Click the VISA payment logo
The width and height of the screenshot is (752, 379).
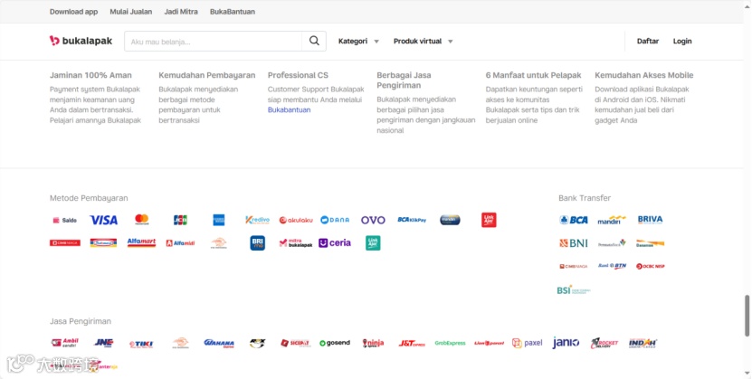click(x=103, y=220)
